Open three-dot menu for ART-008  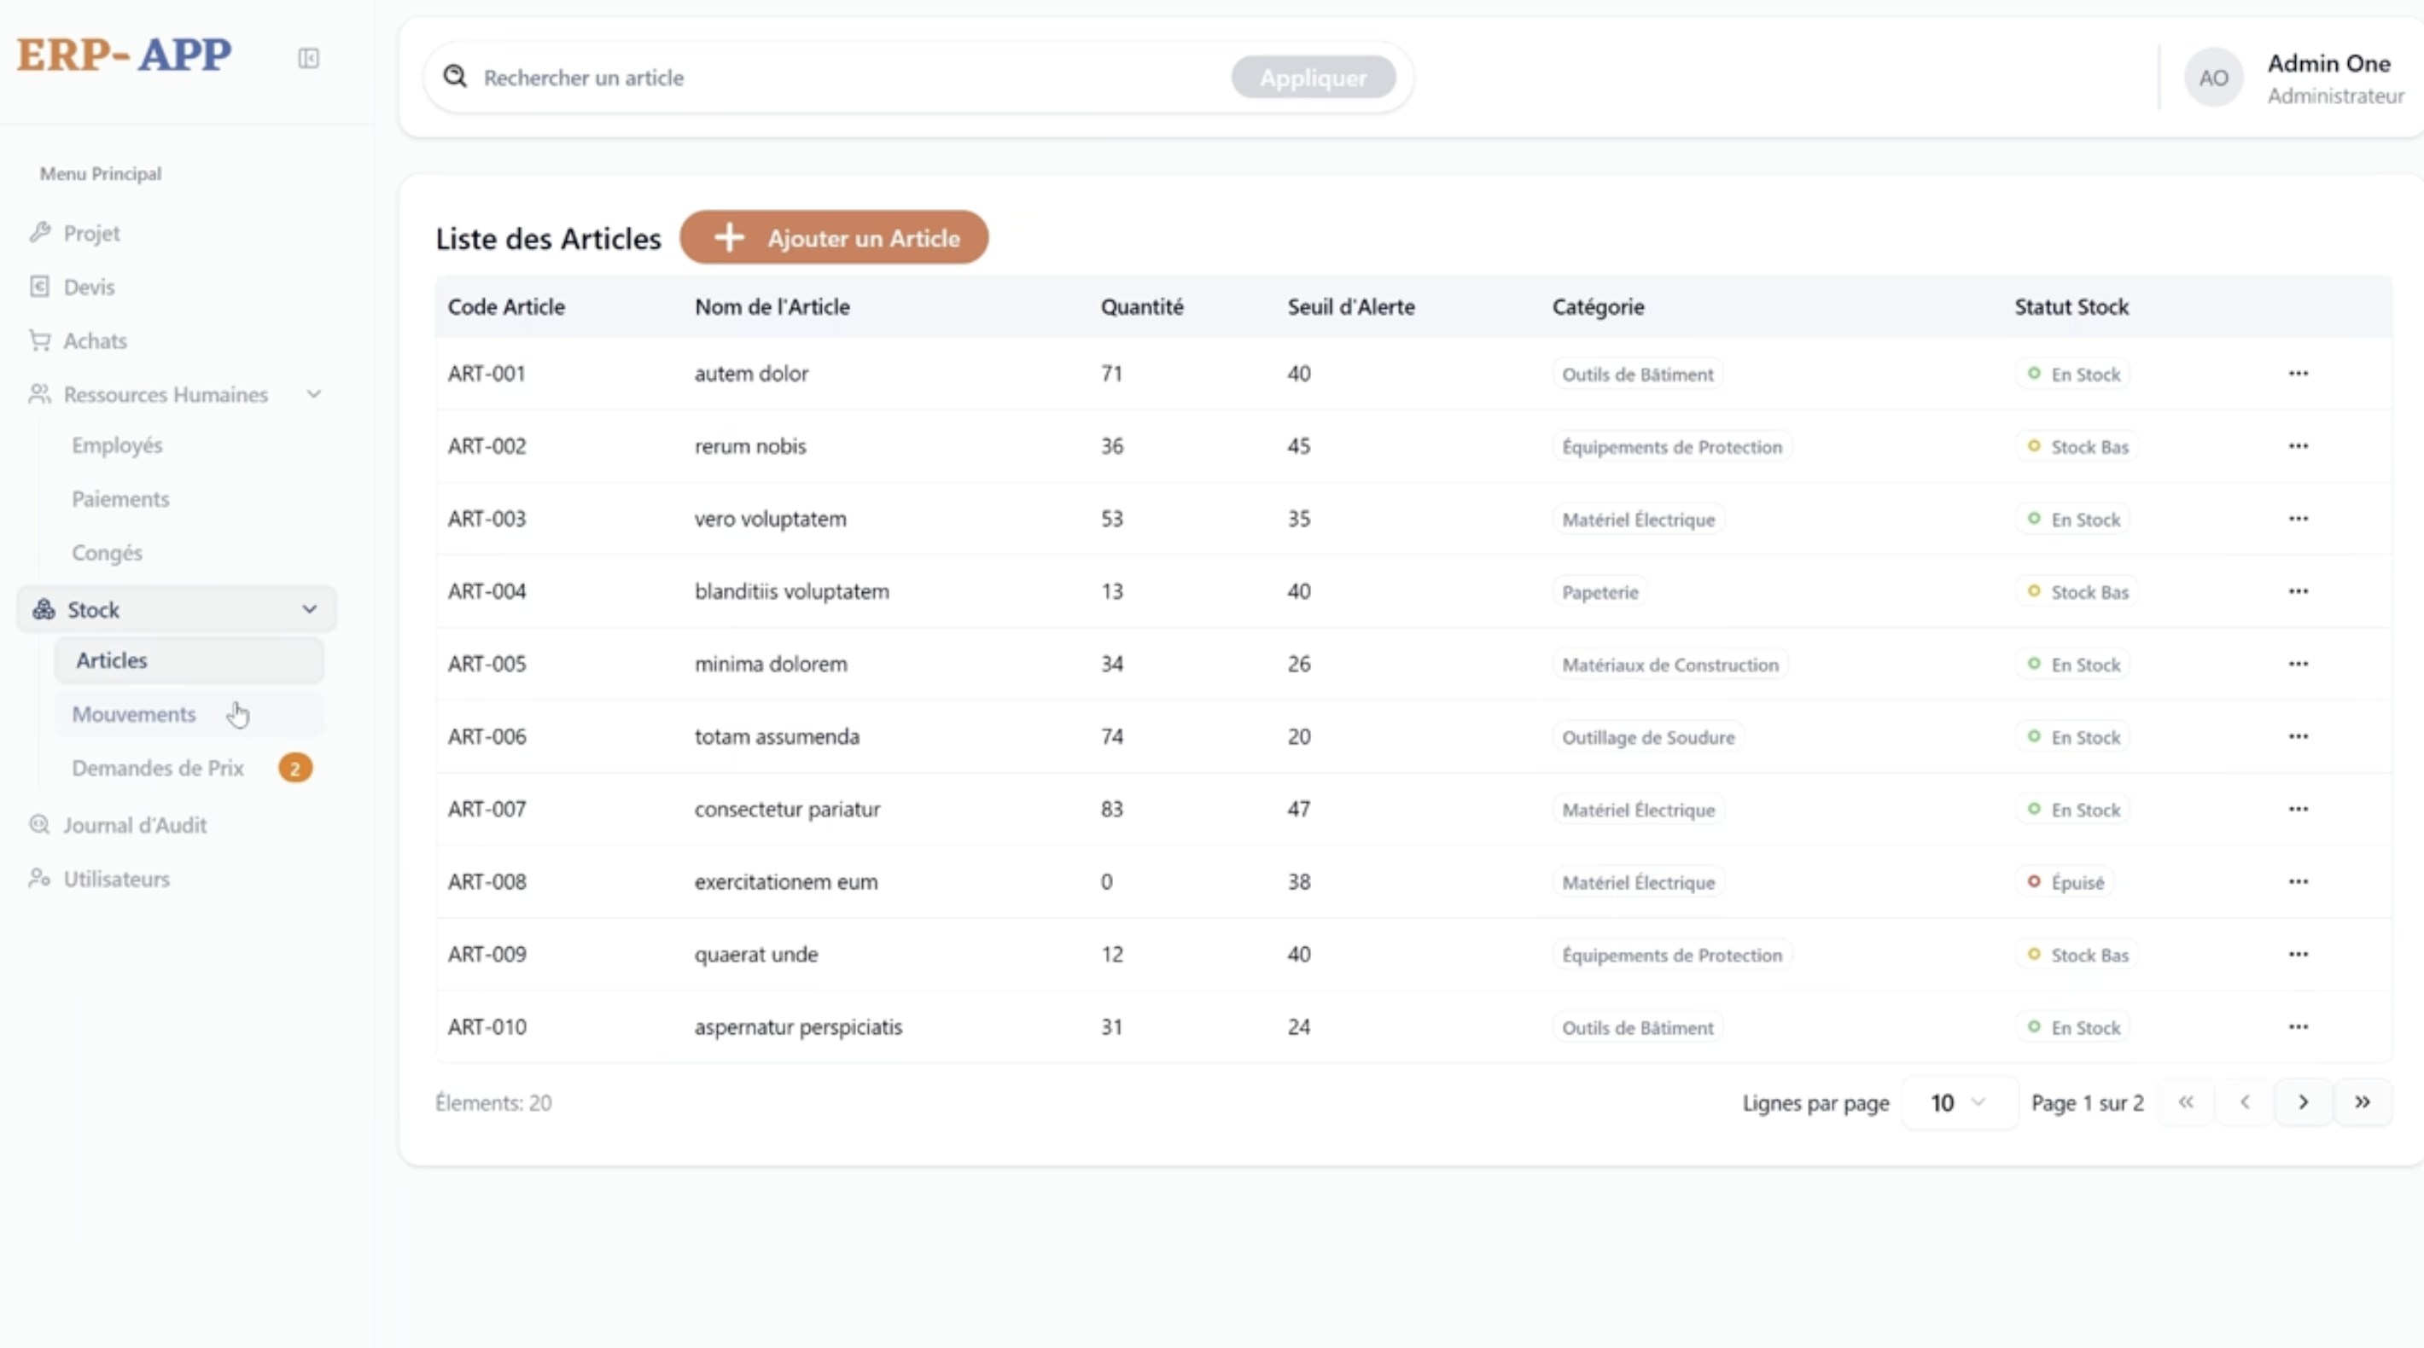[2298, 881]
